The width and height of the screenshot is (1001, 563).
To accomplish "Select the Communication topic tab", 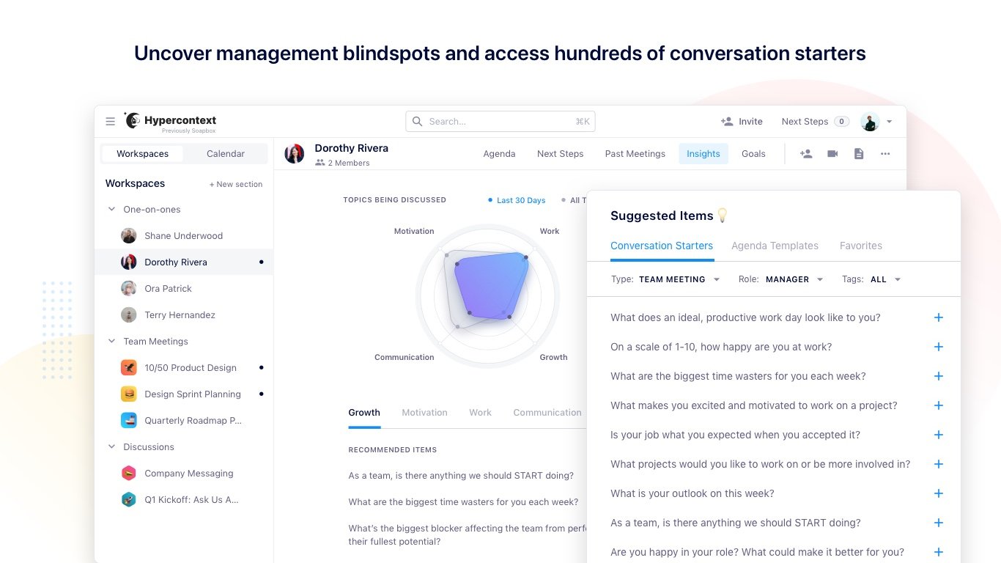I will pyautogui.click(x=547, y=413).
